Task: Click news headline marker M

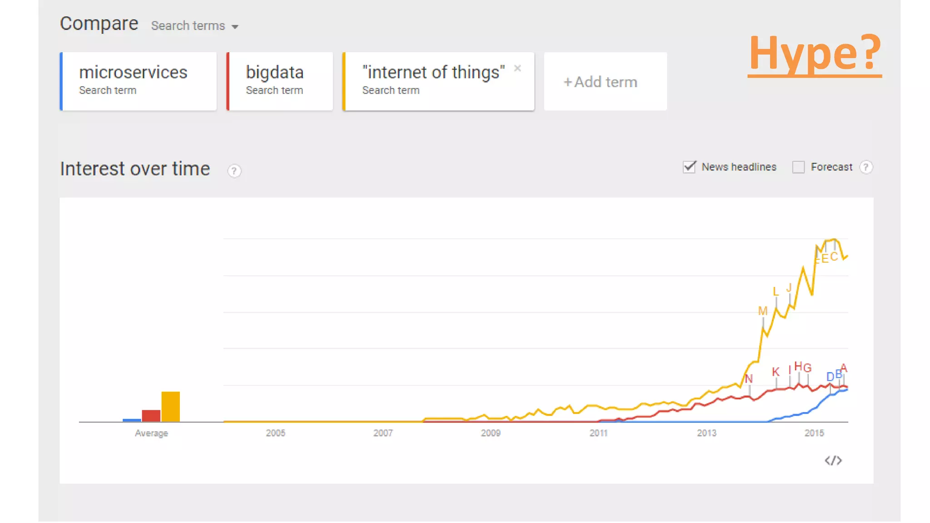Action: coord(762,311)
